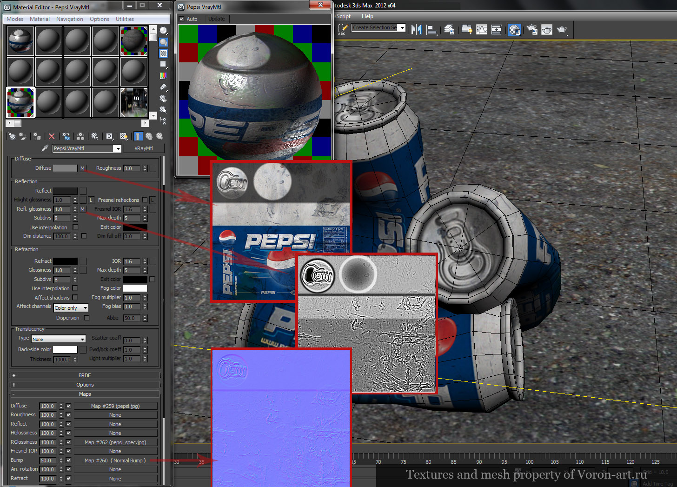Open Map #259 (pepsi.jpg) diffuse map

click(115, 406)
